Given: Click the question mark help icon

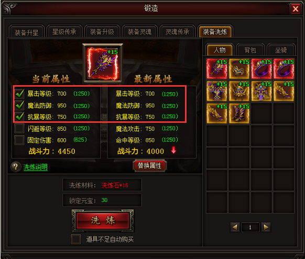Looking at the screenshot, I should pos(16,167).
